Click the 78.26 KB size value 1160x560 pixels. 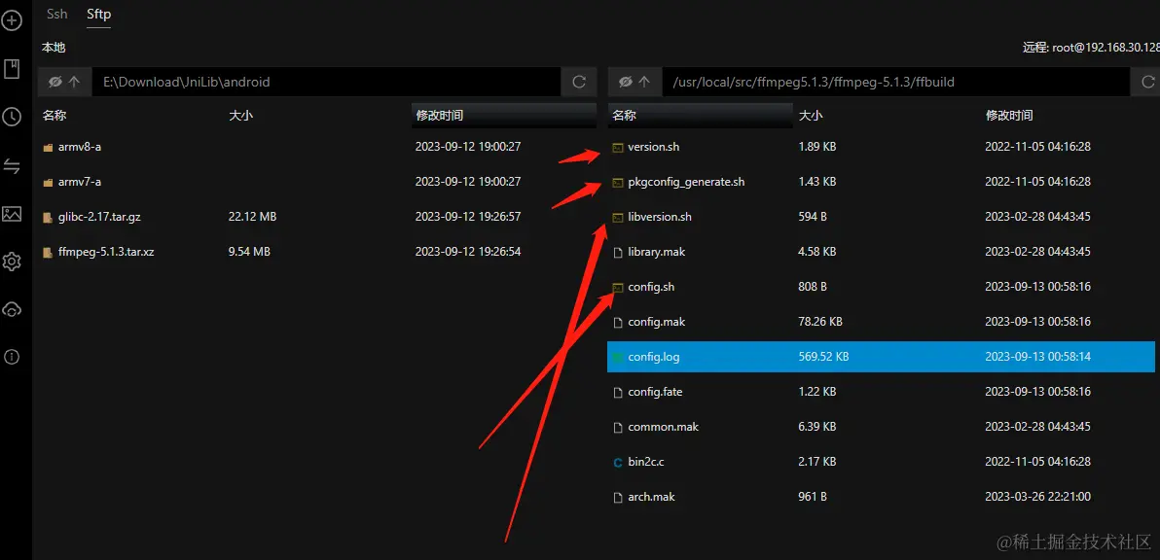(820, 322)
